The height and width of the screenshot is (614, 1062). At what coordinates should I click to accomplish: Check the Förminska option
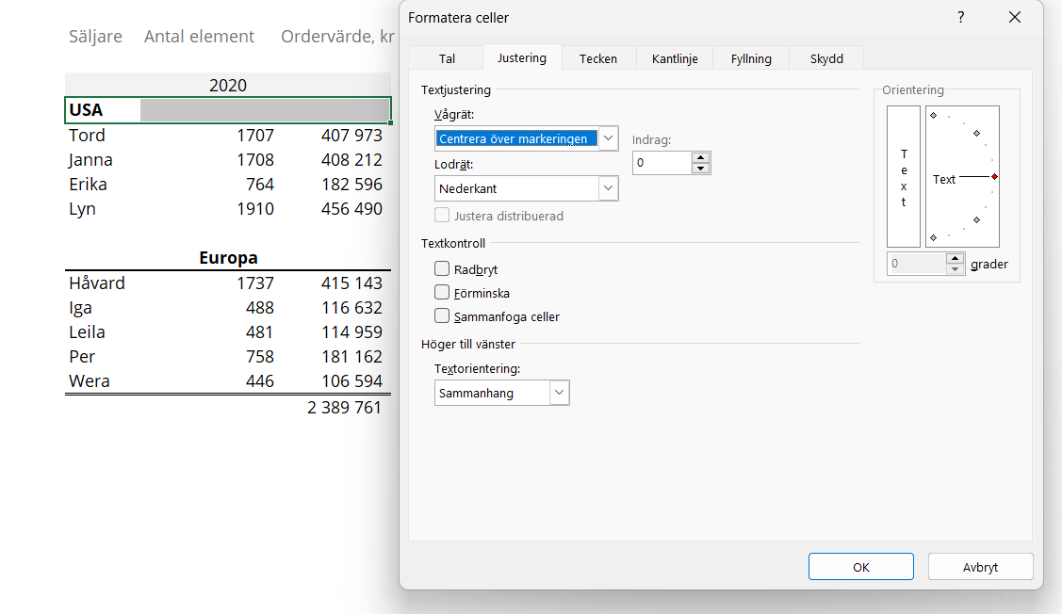tap(442, 292)
